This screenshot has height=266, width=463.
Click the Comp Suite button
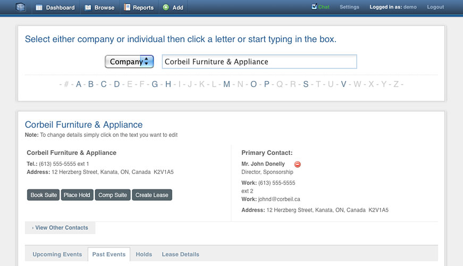click(113, 195)
